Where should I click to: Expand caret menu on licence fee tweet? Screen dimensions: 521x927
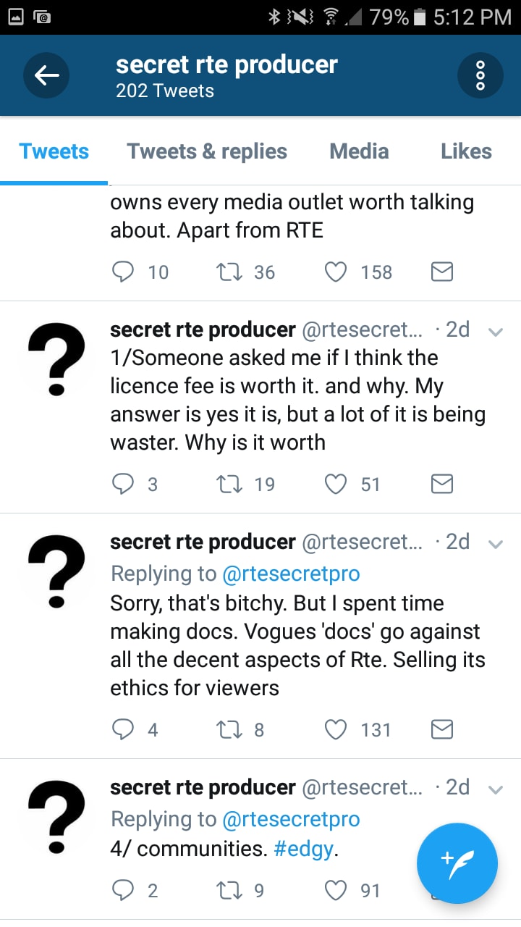click(496, 332)
